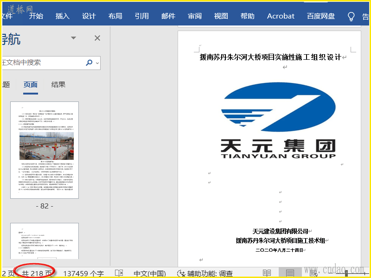Image resolution: width=371 pixels, height=278 pixels.
Task: Click the 援南苏丹朱尔河大桥项目施工技术组 line
Action: click(x=281, y=240)
